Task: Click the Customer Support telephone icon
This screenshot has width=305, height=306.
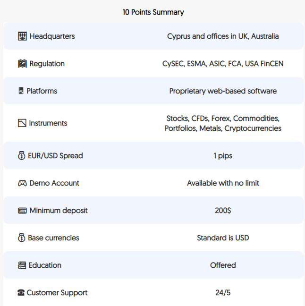Action: [21, 292]
